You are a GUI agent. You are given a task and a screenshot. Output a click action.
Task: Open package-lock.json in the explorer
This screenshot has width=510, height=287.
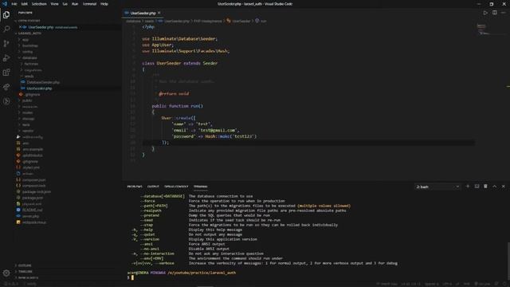(37, 191)
